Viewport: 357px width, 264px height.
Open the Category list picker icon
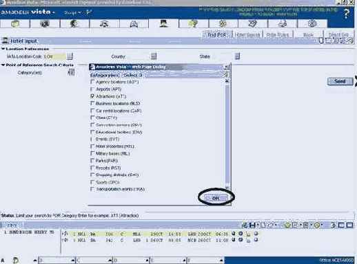[71, 72]
